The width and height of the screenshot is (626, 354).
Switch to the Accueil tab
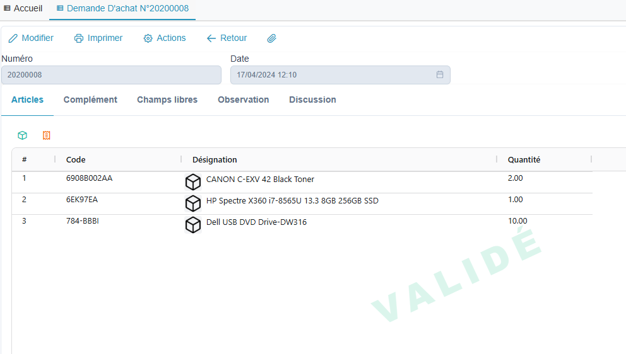pos(23,9)
